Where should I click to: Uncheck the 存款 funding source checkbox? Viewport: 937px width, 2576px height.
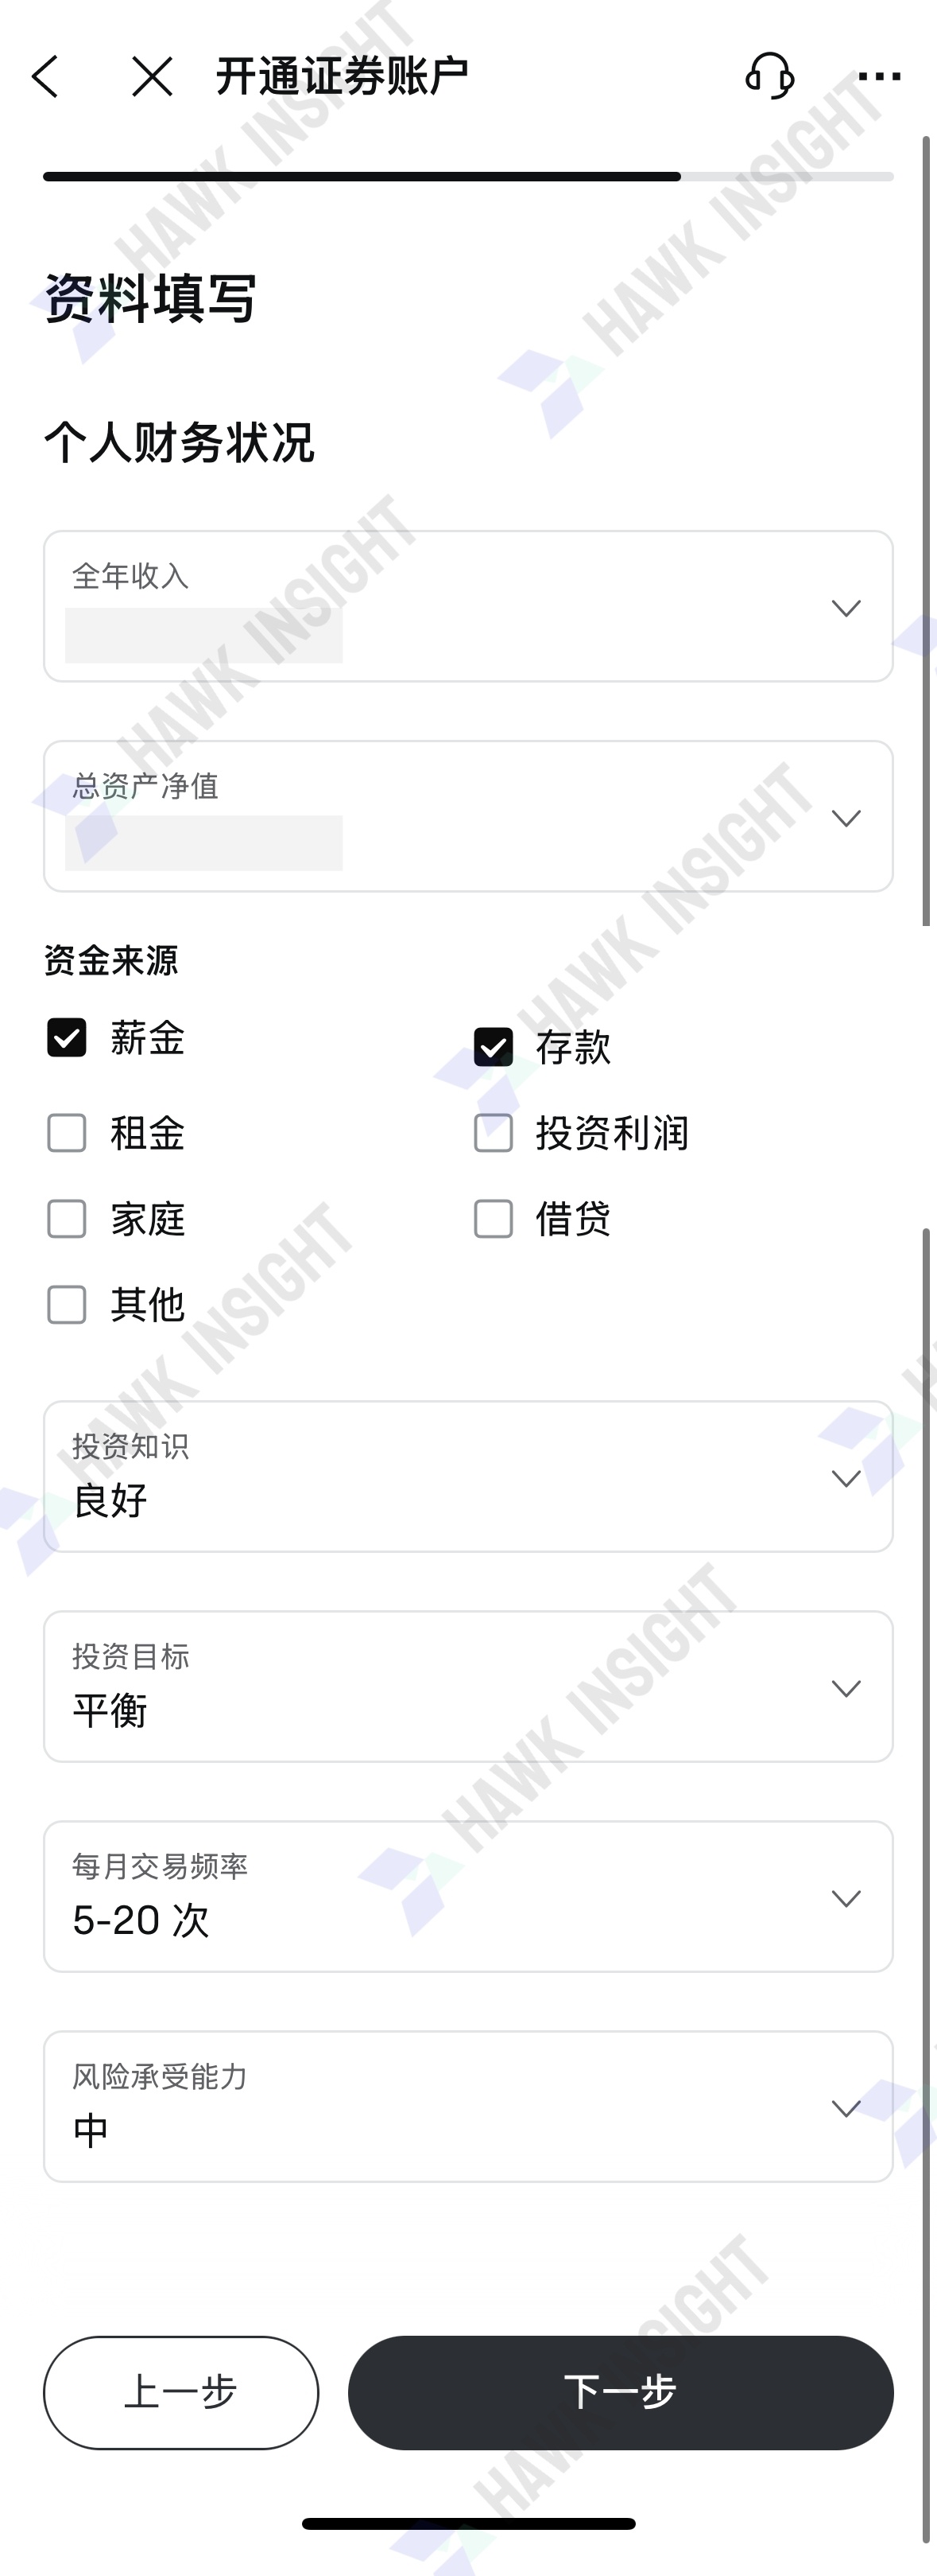tap(494, 1047)
